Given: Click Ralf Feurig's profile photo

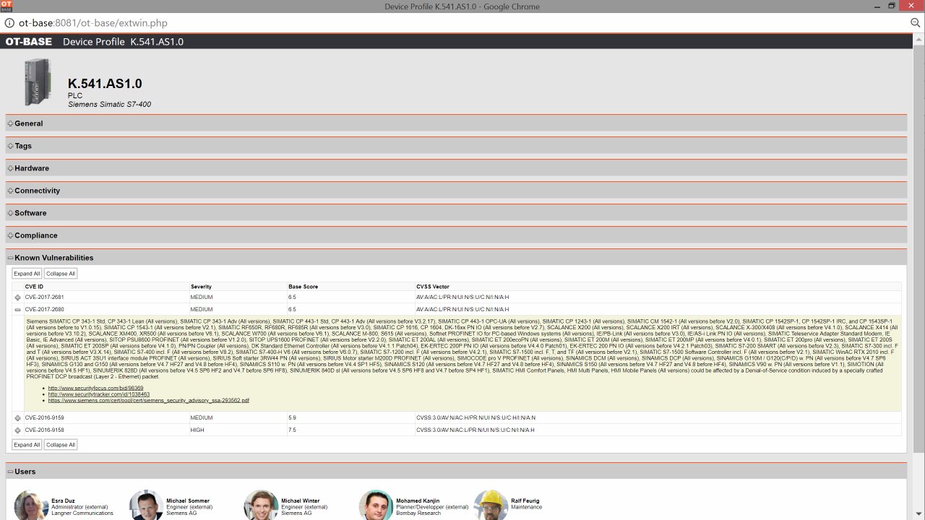Looking at the screenshot, I should 491,506.
